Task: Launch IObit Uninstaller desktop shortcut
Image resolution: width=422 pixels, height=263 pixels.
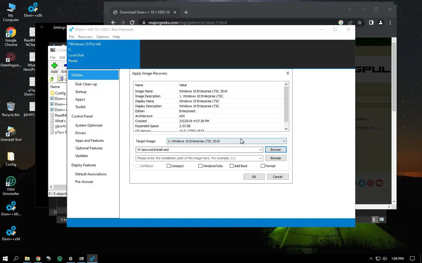Action: [11, 186]
